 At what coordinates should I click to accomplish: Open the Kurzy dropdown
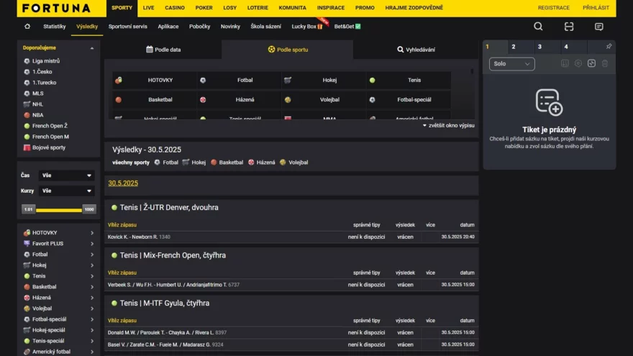coord(67,191)
